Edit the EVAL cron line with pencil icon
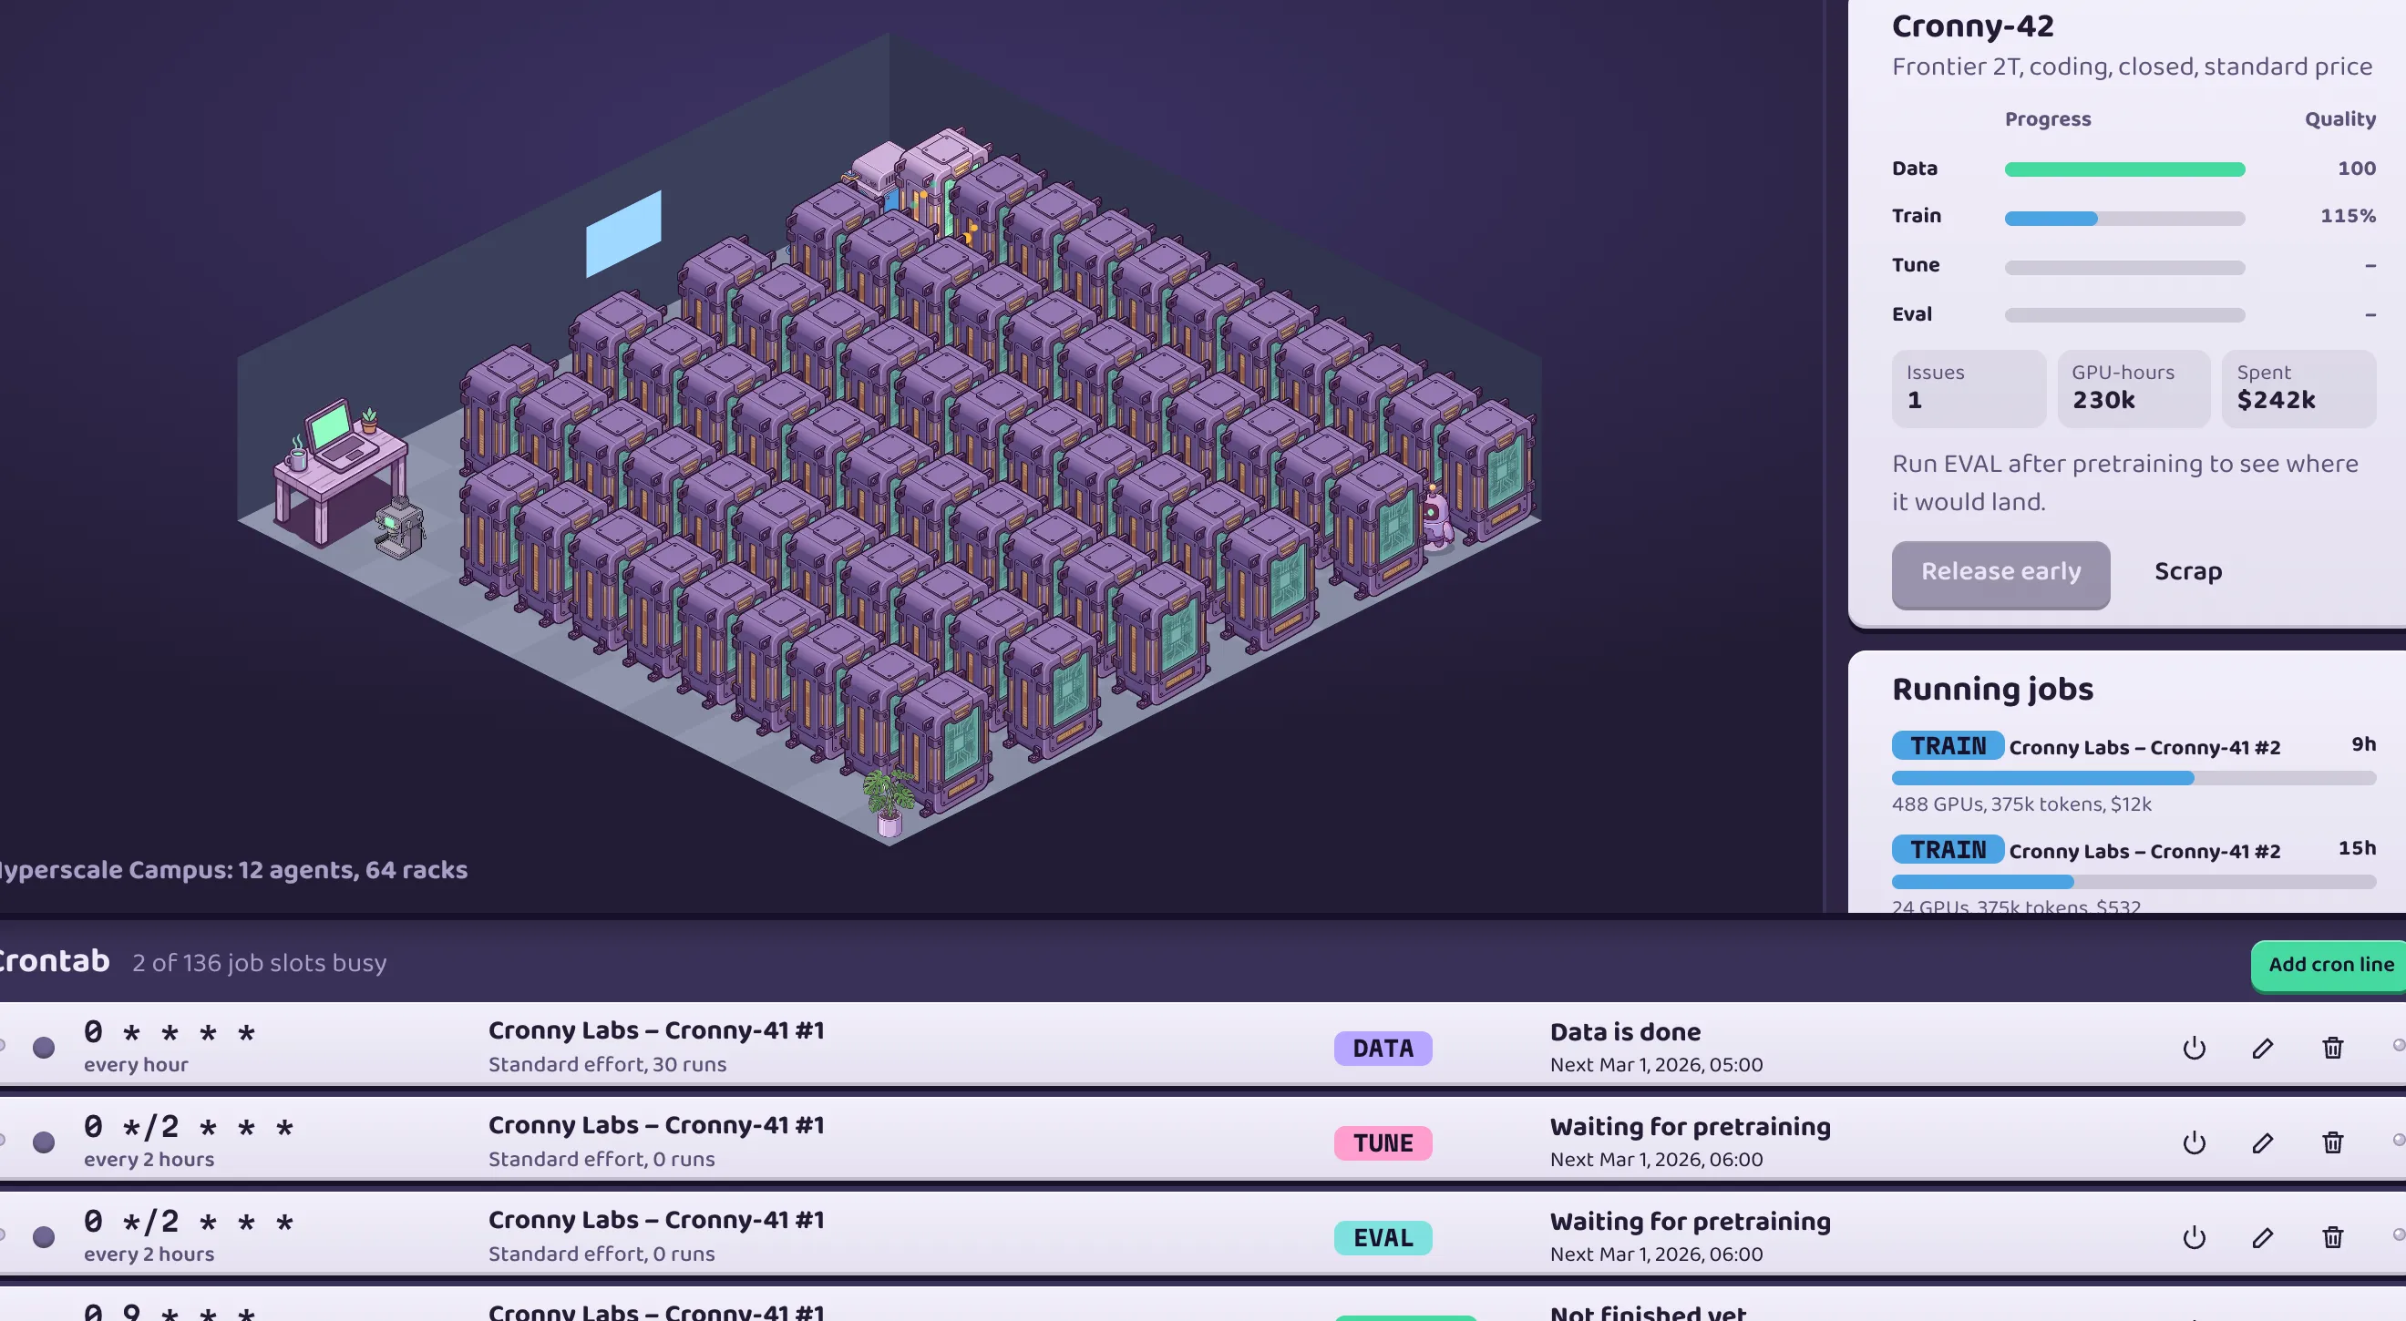2406x1321 pixels. point(2262,1237)
